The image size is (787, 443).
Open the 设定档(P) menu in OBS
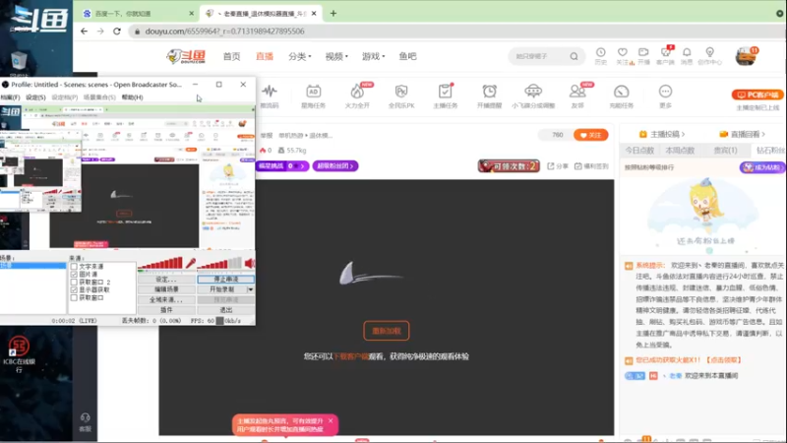(x=65, y=97)
